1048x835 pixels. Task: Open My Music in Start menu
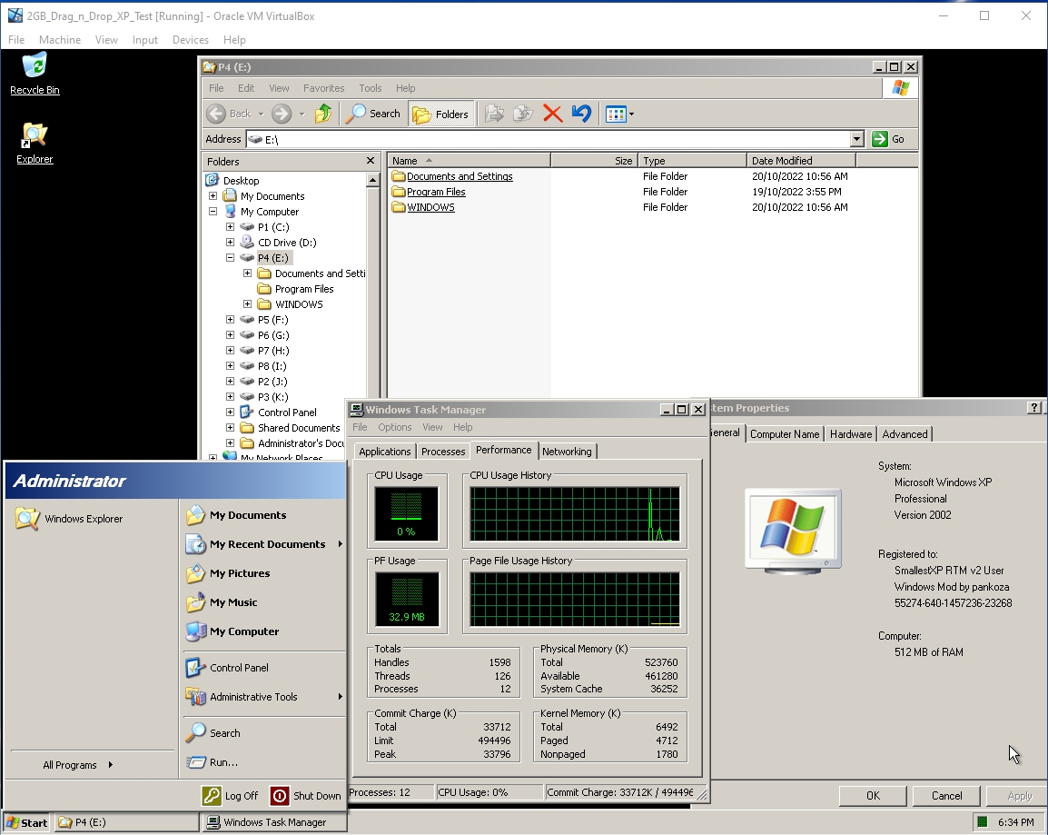(264, 602)
